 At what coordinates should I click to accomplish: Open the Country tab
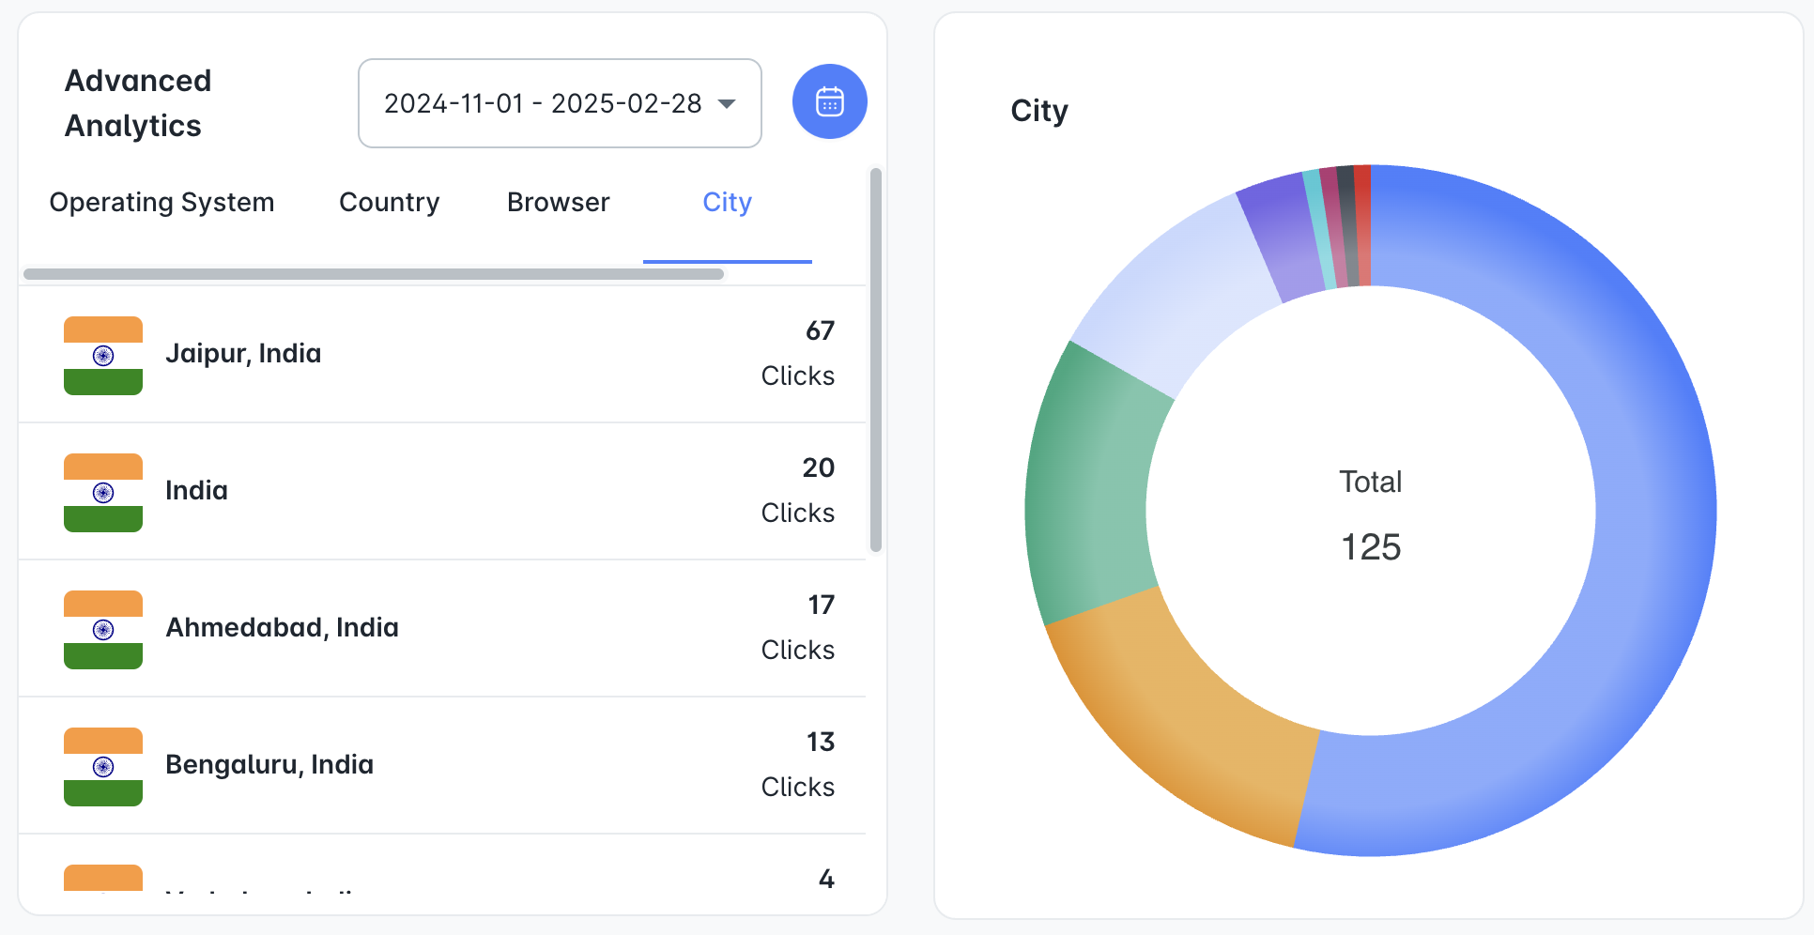click(389, 203)
